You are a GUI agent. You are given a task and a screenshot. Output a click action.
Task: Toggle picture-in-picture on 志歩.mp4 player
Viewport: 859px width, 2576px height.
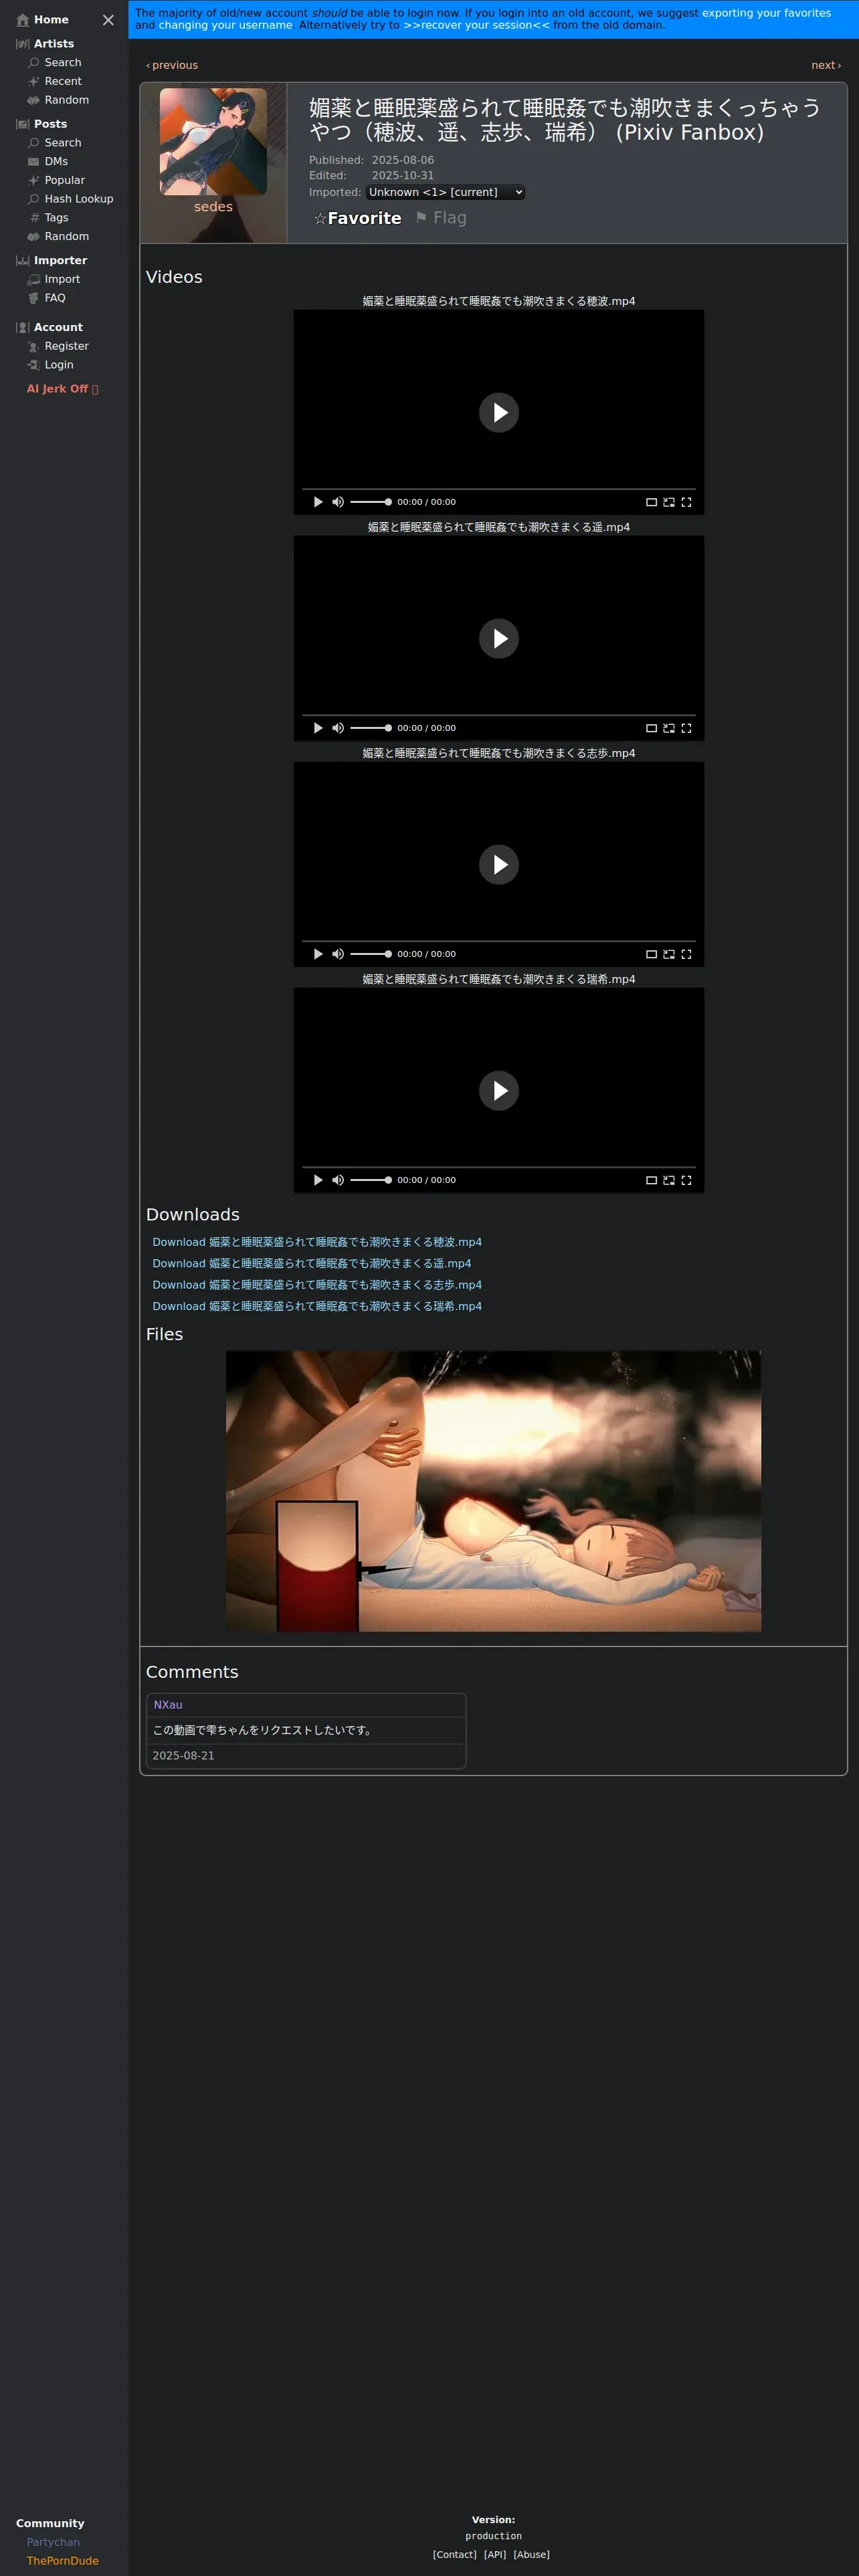click(669, 954)
